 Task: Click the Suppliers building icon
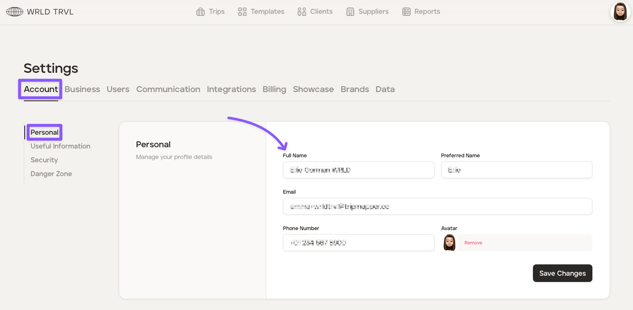pyautogui.click(x=350, y=12)
